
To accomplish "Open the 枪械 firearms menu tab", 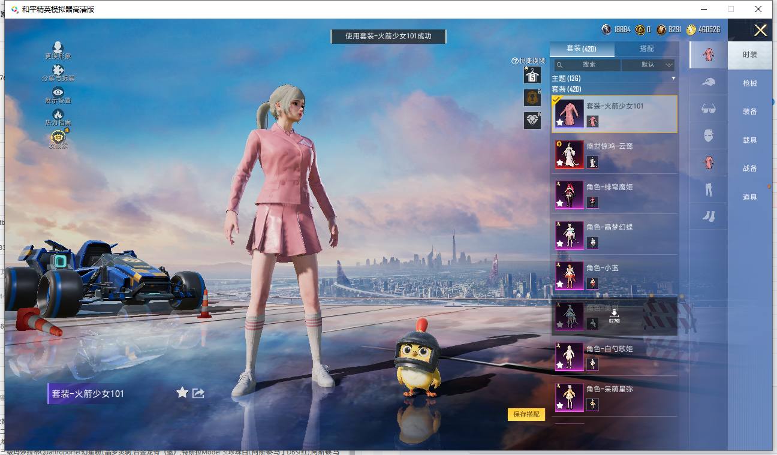I will (750, 83).
